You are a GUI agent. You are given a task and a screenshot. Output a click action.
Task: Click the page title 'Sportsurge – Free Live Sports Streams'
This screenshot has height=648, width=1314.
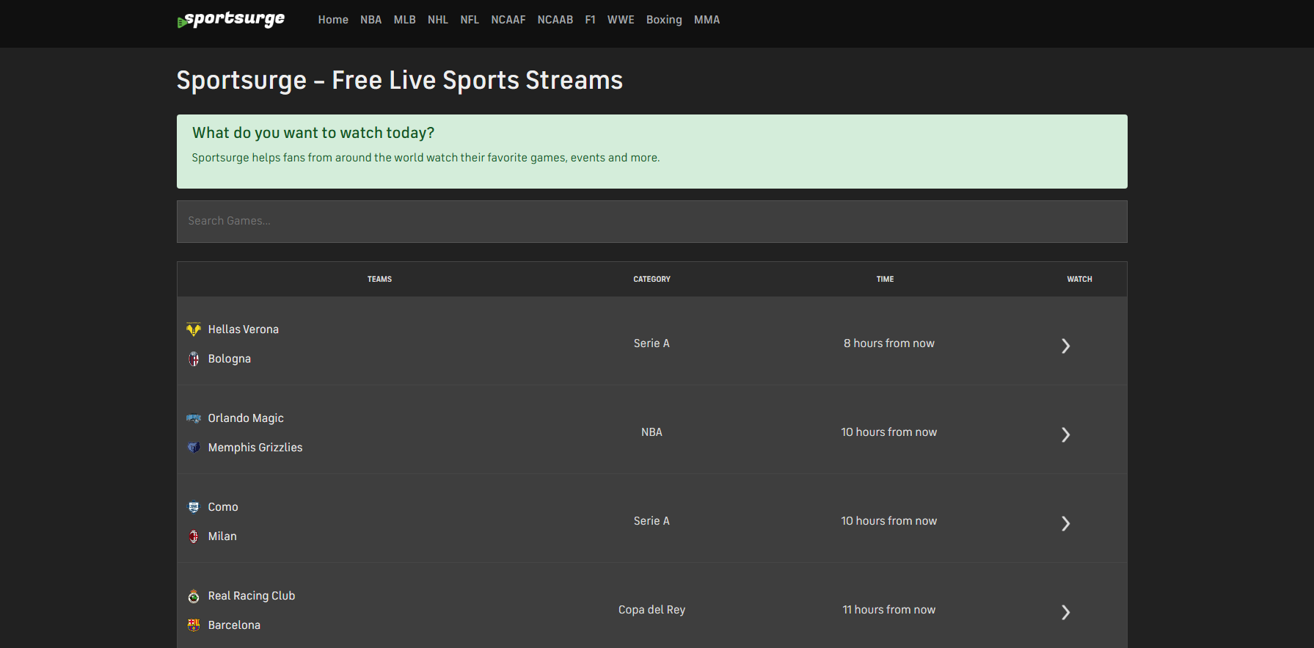[x=400, y=81]
